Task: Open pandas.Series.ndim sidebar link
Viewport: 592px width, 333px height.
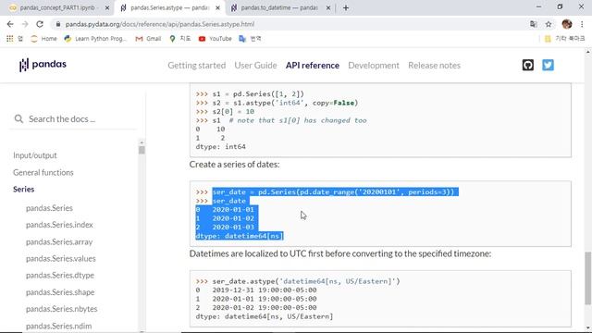Action: click(58, 326)
